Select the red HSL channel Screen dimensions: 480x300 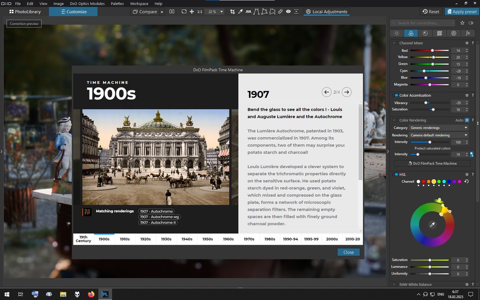coord(423,181)
